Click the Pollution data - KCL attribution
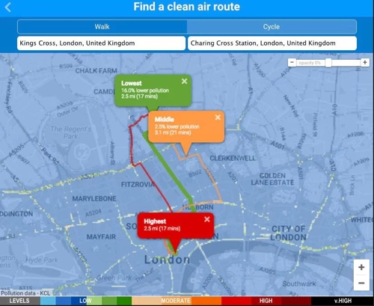 coord(25,293)
